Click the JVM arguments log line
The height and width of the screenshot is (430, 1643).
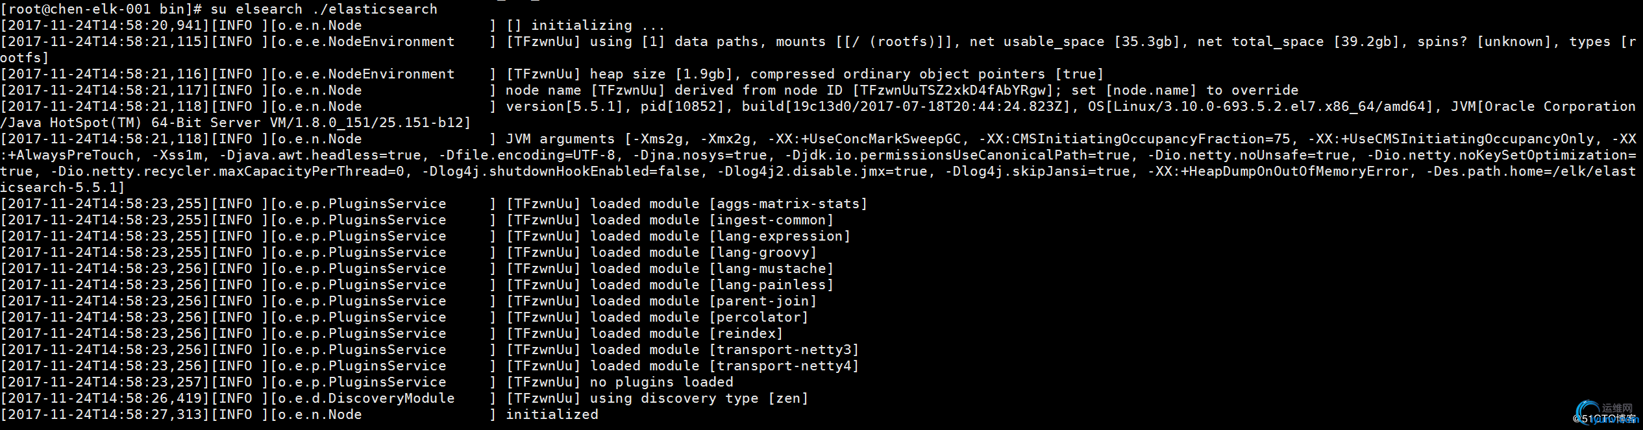pyautogui.click(x=819, y=163)
